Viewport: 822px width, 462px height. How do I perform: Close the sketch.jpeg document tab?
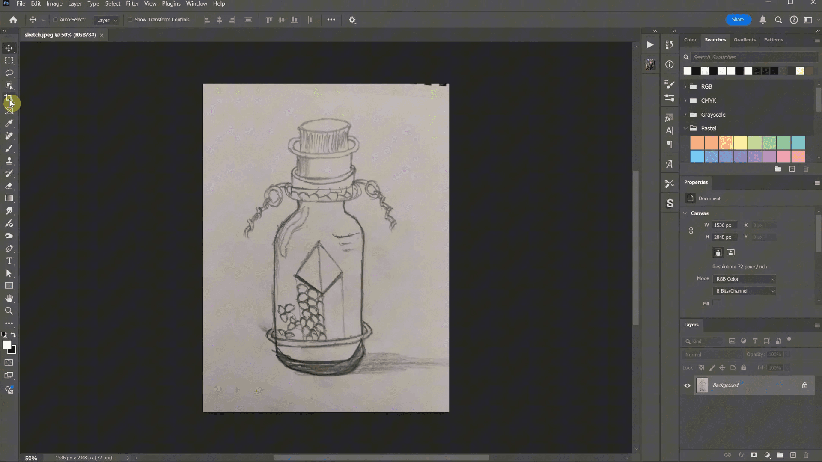coord(101,35)
